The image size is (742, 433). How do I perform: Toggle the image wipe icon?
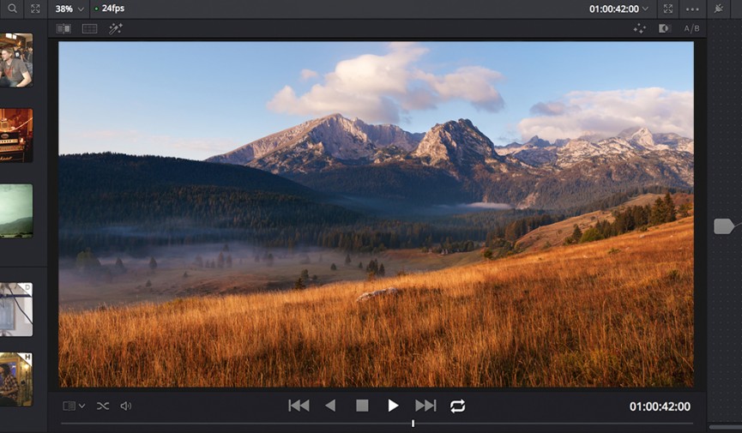click(63, 29)
